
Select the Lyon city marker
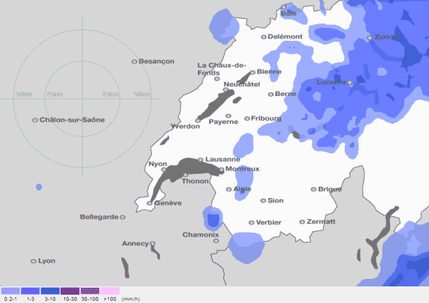[33, 261]
